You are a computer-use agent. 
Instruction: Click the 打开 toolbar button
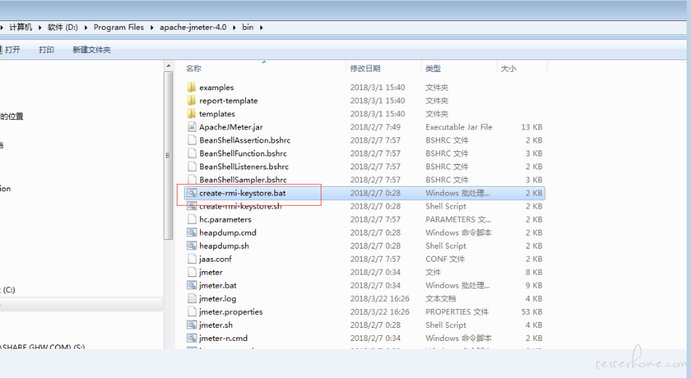(x=12, y=50)
